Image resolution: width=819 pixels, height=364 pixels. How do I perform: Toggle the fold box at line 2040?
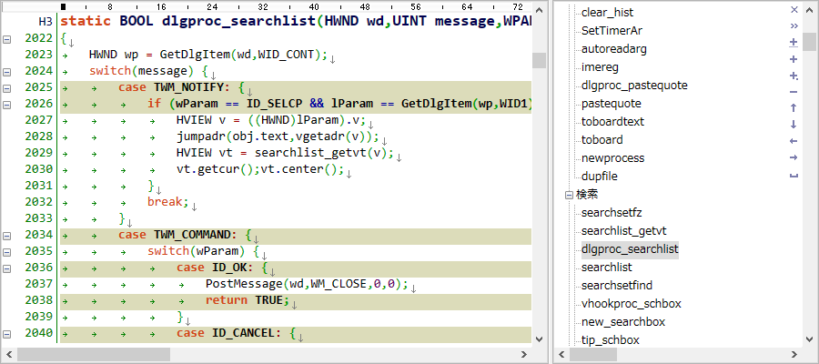pos(6,333)
